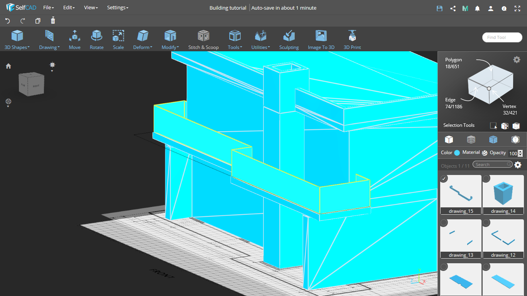Click the SelfCAD logo
Screen dimensions: 527x296
pyautogui.click(x=21, y=8)
